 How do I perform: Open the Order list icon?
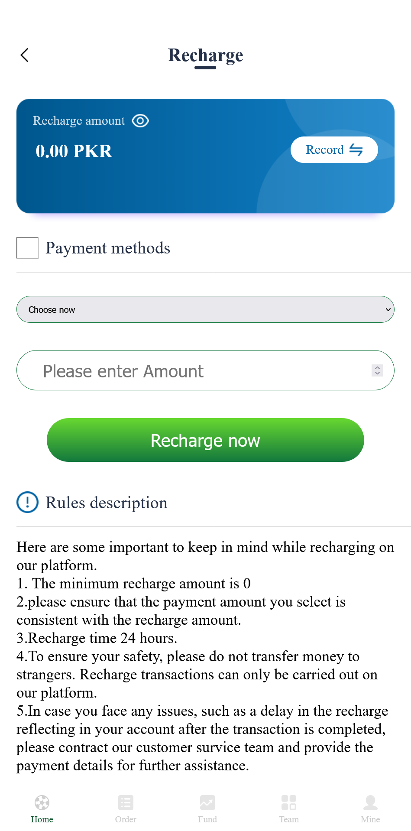(x=126, y=802)
